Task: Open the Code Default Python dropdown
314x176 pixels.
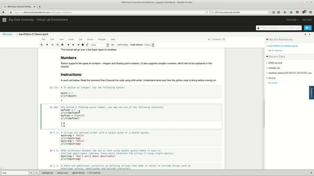Action: [149, 45]
